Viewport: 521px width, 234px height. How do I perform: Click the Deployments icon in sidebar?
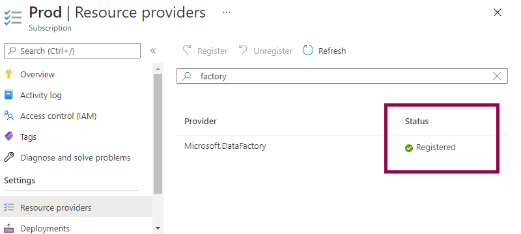(8, 228)
